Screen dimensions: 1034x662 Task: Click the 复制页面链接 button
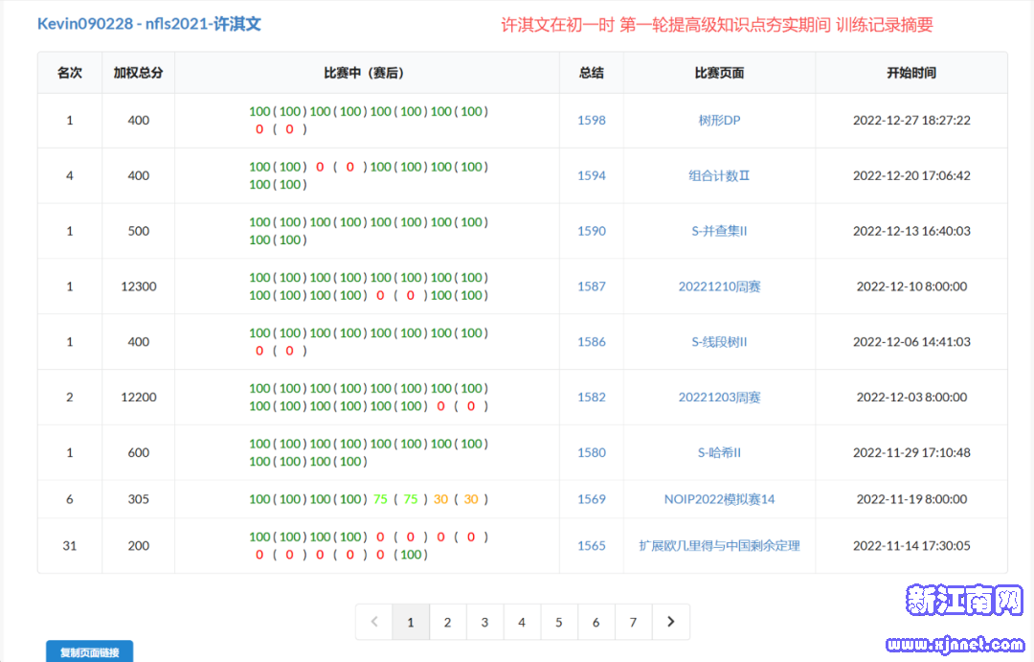[x=90, y=652]
